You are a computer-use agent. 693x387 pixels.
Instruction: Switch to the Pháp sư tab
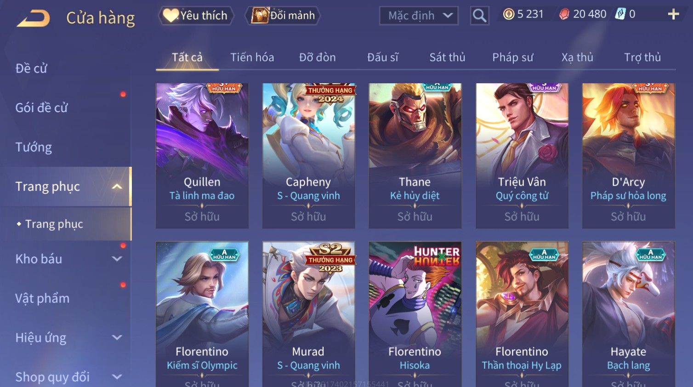pos(512,57)
